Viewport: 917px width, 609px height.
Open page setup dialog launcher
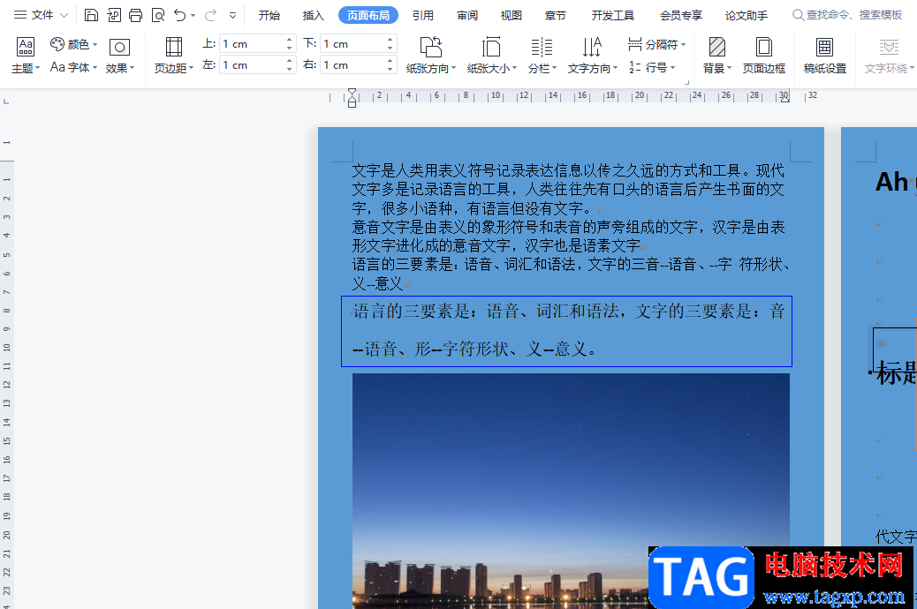pos(687,83)
